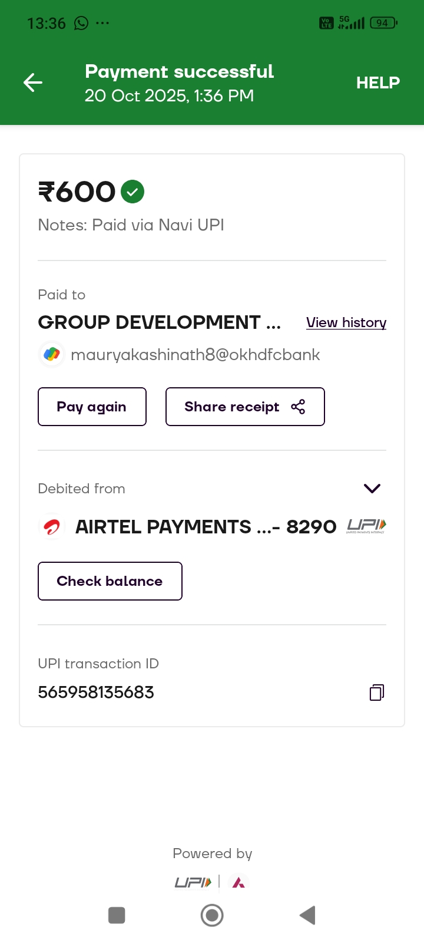Tap the back arrow icon

[x=33, y=83]
